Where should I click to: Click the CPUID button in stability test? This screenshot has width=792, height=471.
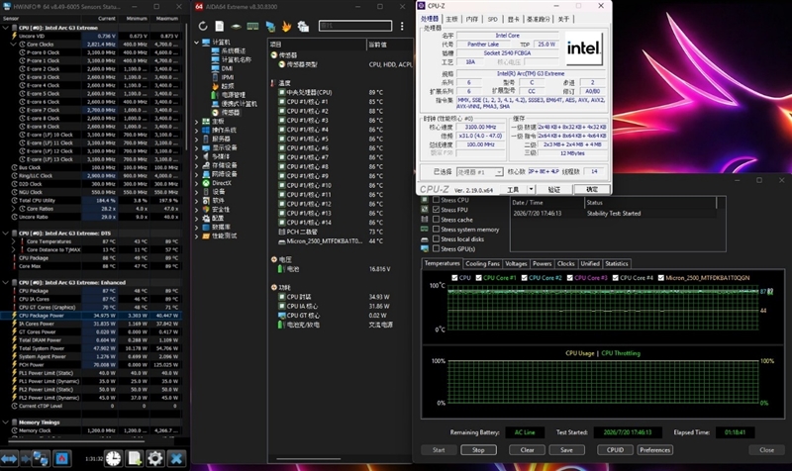point(615,450)
